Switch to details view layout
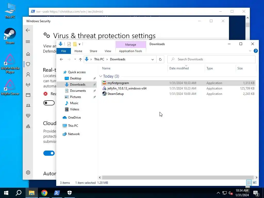 pyautogui.click(x=249, y=183)
